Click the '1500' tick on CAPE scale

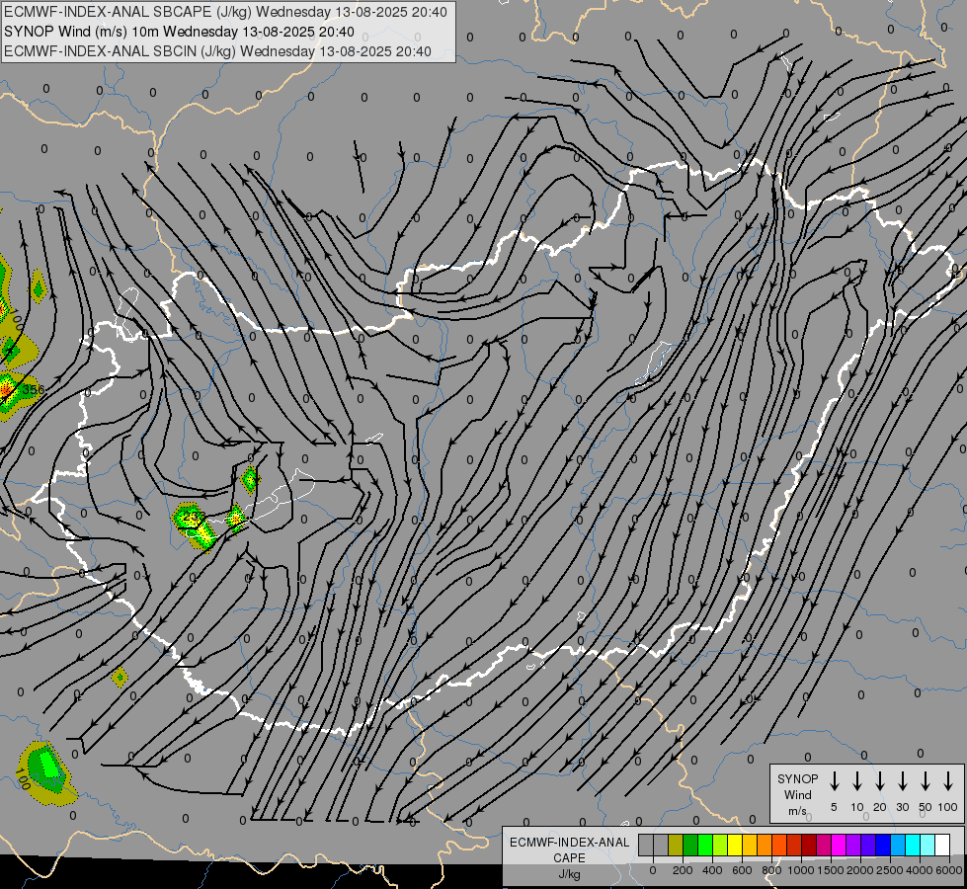831,870
